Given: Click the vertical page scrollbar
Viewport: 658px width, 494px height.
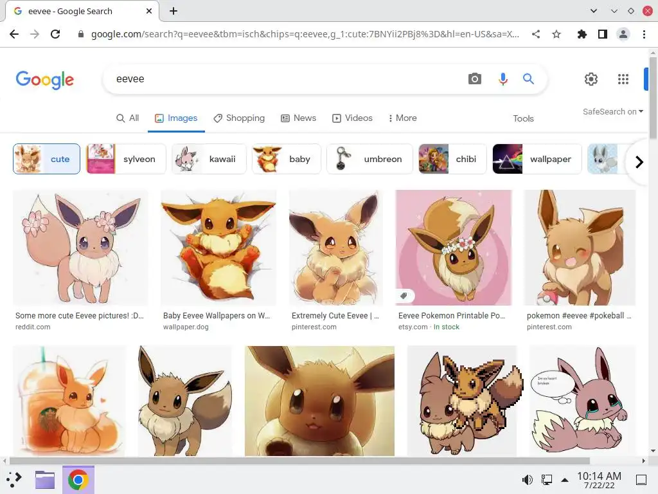Looking at the screenshot, I should tap(653, 98).
